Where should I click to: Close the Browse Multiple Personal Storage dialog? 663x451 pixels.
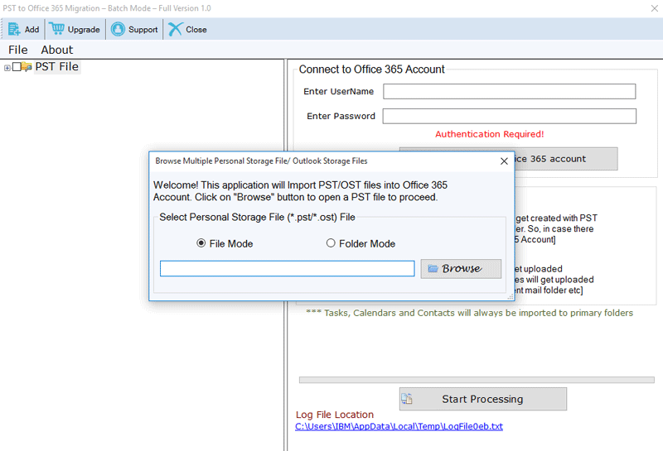point(504,161)
